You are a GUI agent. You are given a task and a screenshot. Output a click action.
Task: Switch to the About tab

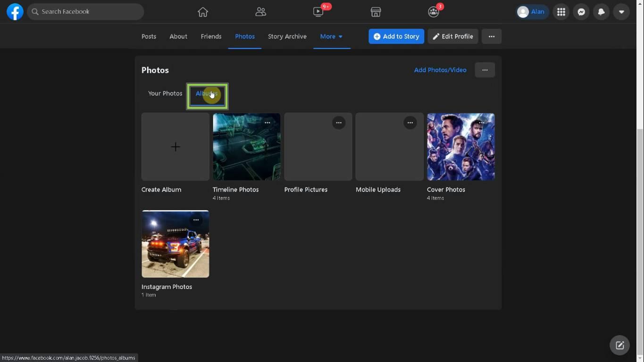(x=178, y=36)
